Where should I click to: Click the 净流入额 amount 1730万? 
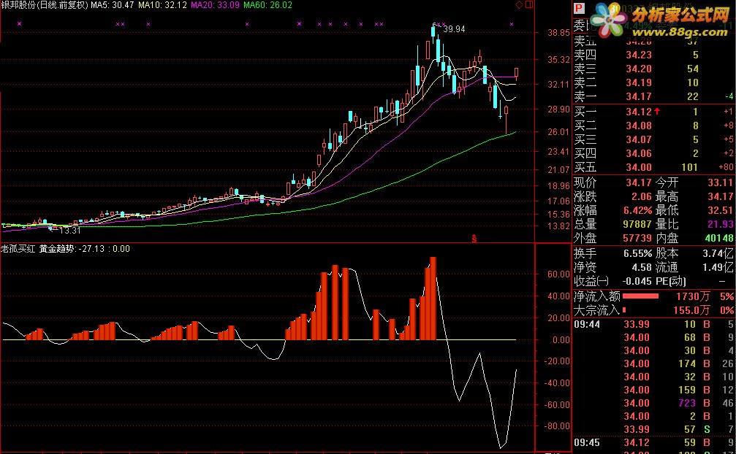click(693, 296)
